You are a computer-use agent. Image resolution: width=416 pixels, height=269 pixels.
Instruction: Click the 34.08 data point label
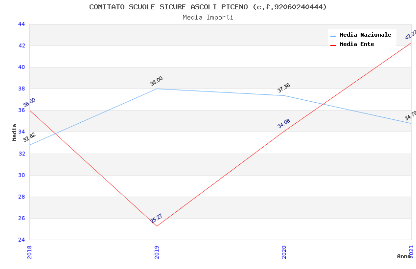tap(284, 123)
